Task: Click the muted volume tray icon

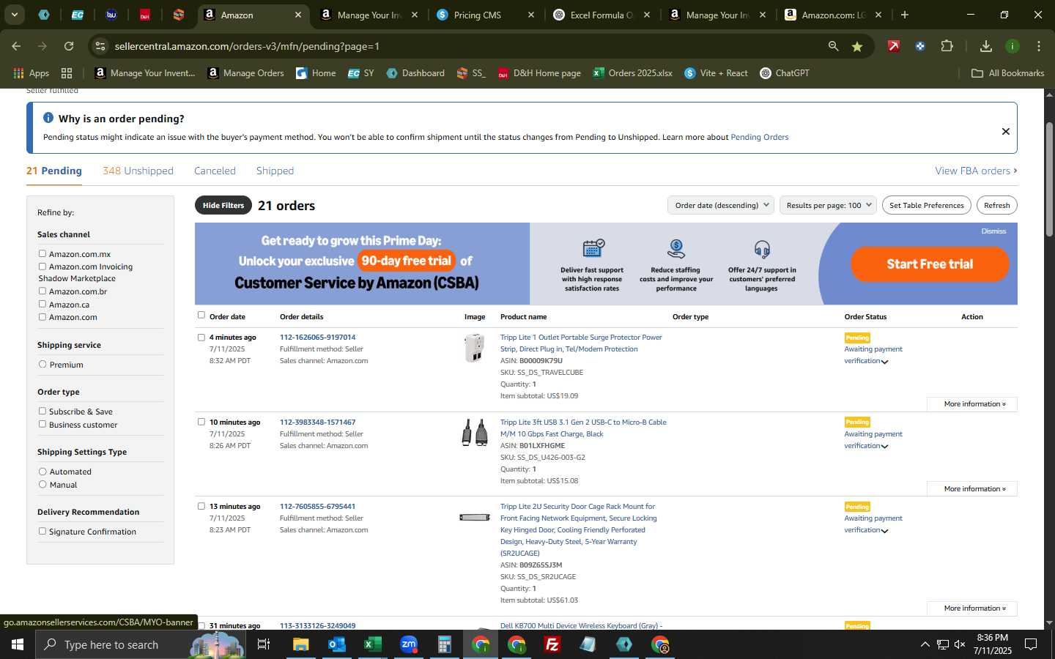Action: [960, 644]
